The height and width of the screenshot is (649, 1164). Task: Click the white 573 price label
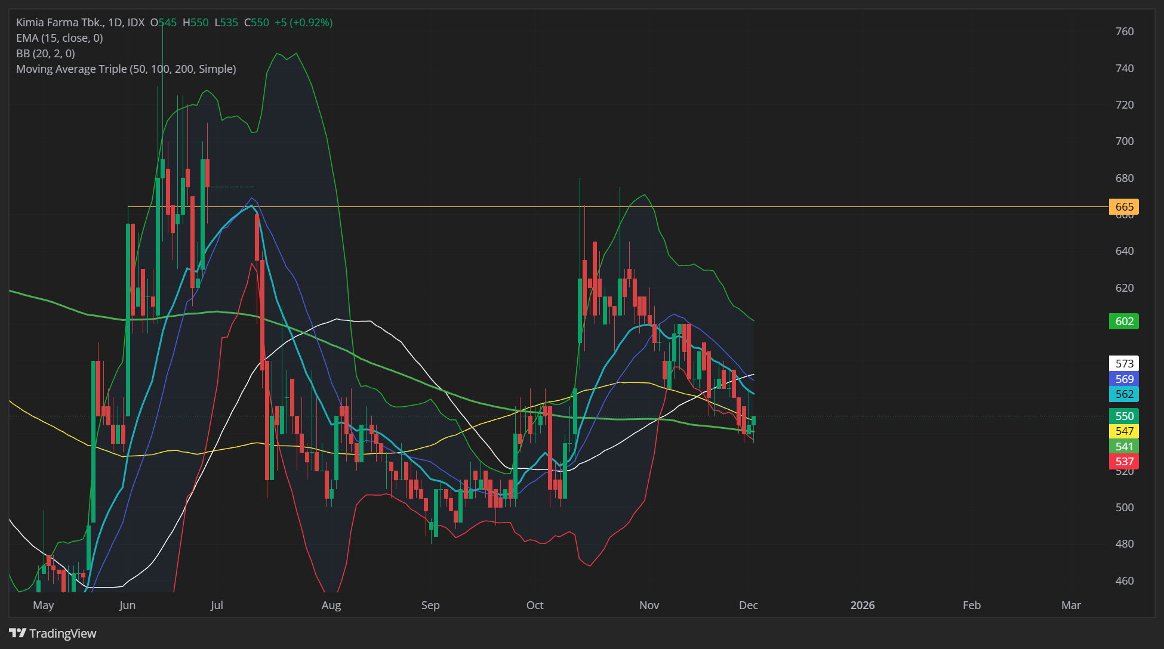click(x=1123, y=363)
